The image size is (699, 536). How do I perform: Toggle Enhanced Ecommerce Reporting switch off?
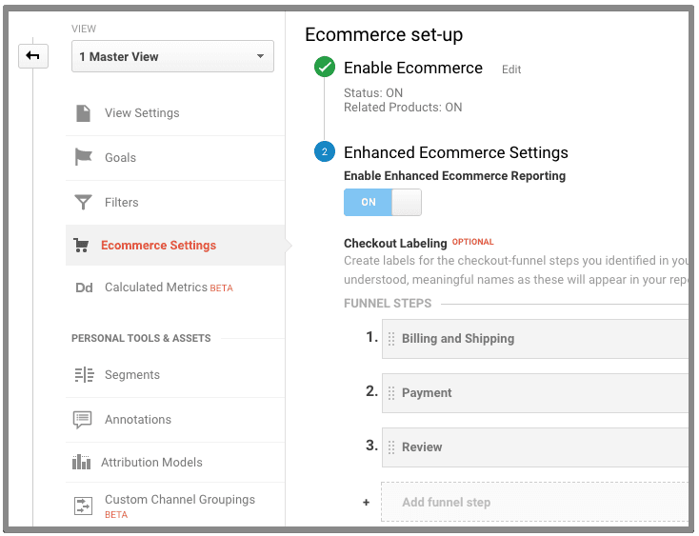point(383,202)
